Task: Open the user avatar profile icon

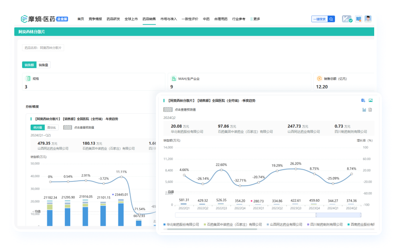Action: click(x=368, y=19)
